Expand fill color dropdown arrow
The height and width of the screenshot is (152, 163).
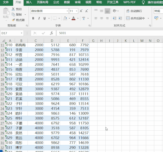pos(69,19)
